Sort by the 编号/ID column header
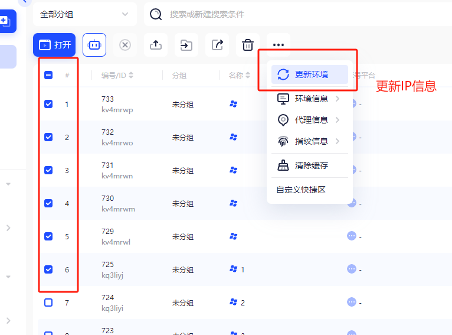The height and width of the screenshot is (335, 452). click(x=117, y=75)
